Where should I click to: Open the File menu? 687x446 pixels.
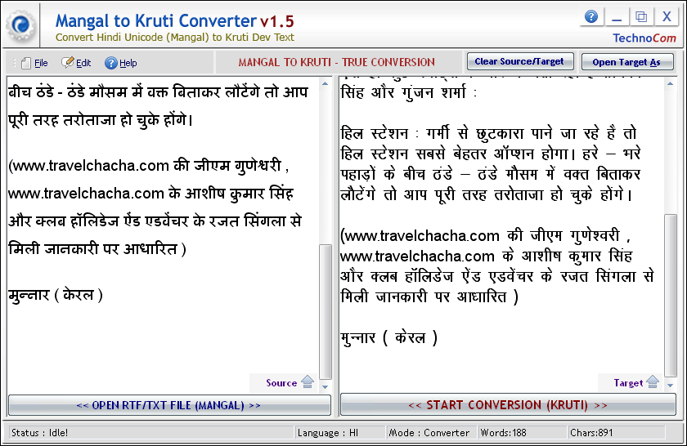point(34,63)
